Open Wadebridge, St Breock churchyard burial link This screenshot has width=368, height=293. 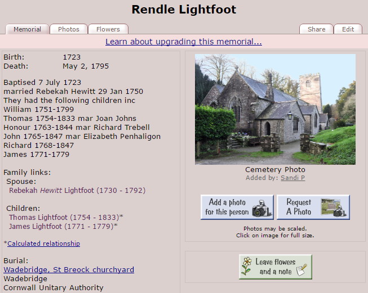click(x=69, y=269)
